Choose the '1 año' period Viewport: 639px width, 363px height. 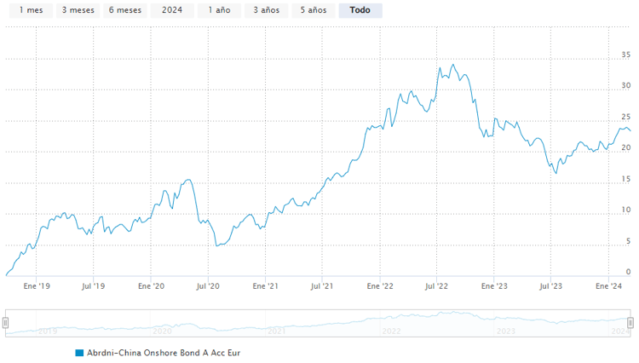click(219, 10)
